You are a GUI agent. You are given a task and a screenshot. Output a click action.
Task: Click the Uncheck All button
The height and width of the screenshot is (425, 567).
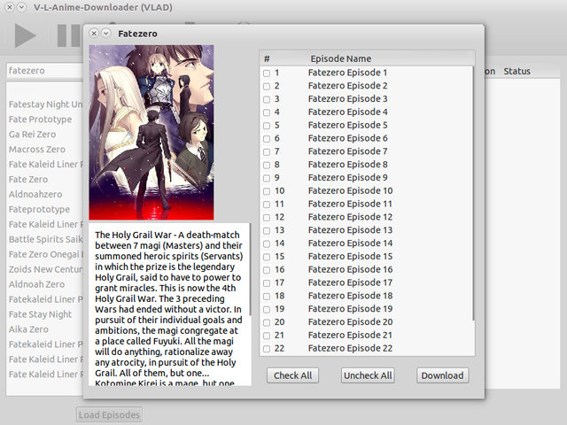point(368,375)
